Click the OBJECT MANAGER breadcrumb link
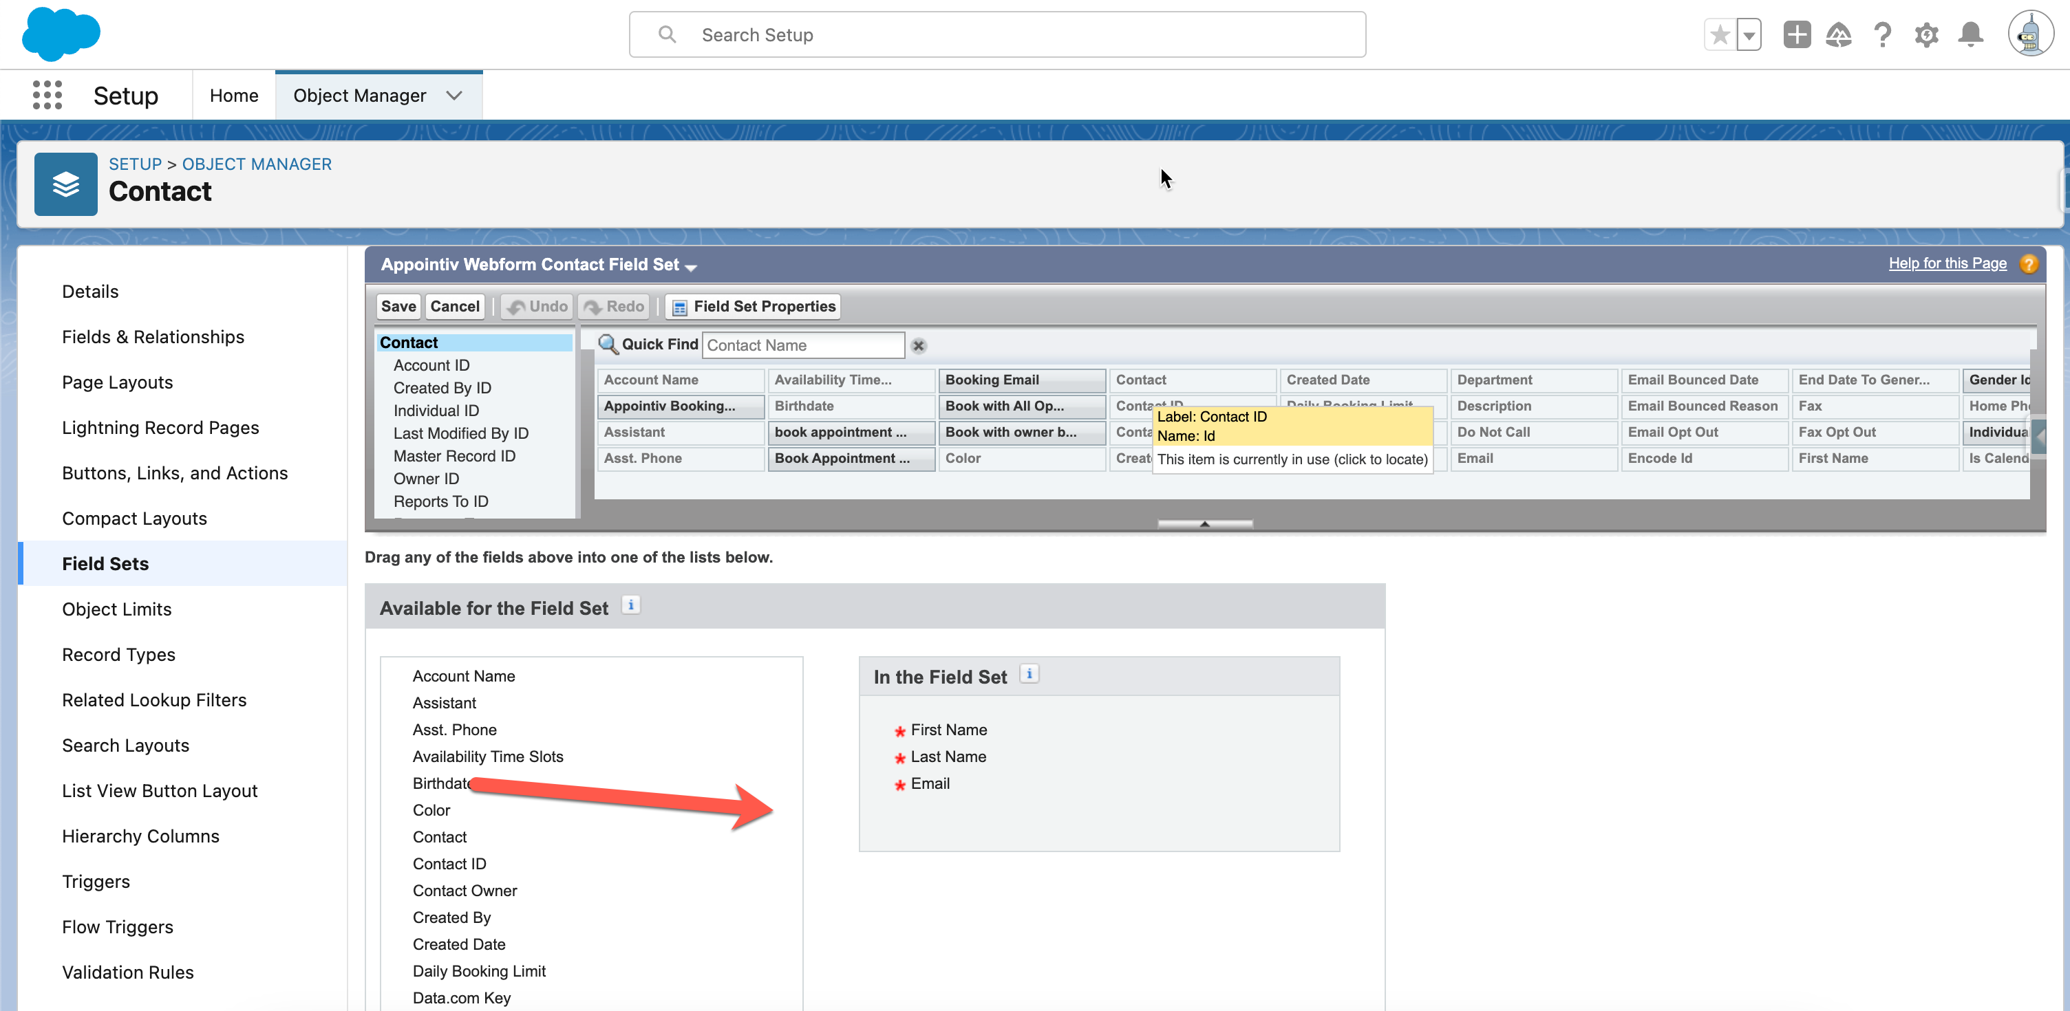The height and width of the screenshot is (1011, 2070). [x=256, y=164]
